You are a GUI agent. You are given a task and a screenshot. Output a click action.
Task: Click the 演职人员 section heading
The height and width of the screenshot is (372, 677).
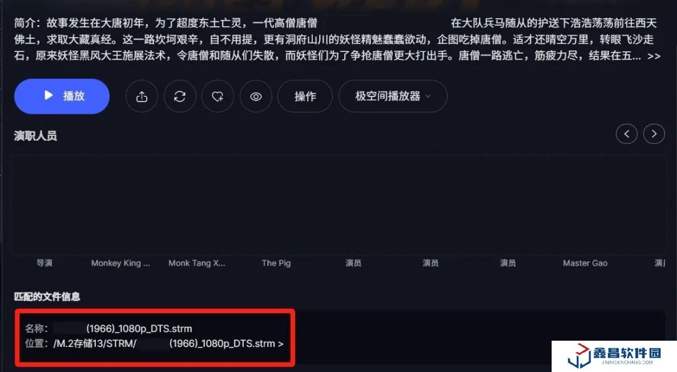click(35, 135)
